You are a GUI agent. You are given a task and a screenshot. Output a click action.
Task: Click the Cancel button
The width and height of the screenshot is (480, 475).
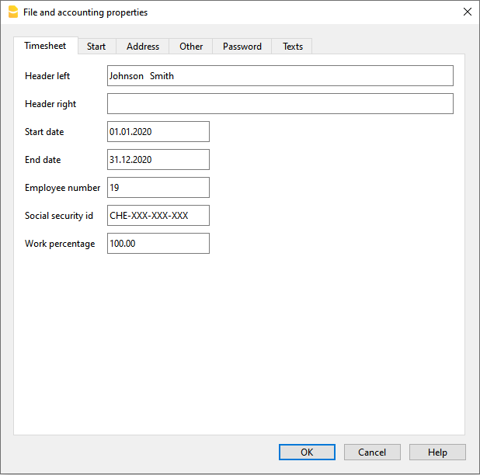pos(372,452)
